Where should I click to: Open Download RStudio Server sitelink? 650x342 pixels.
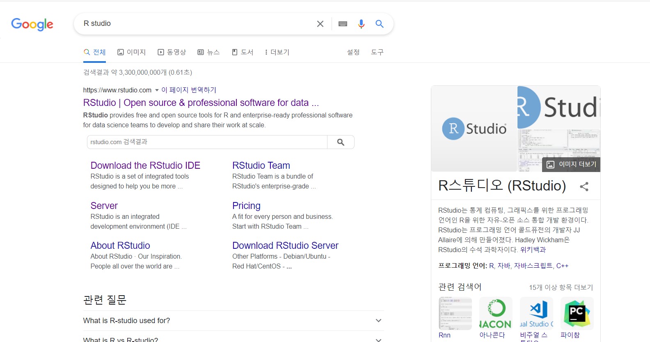[x=285, y=246]
